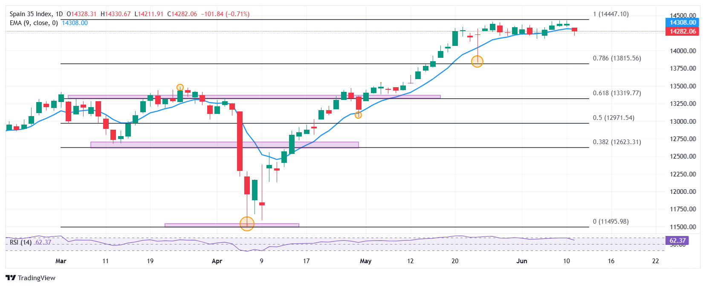
Task: Click the orange circle marker near May start
Action: pos(358,115)
